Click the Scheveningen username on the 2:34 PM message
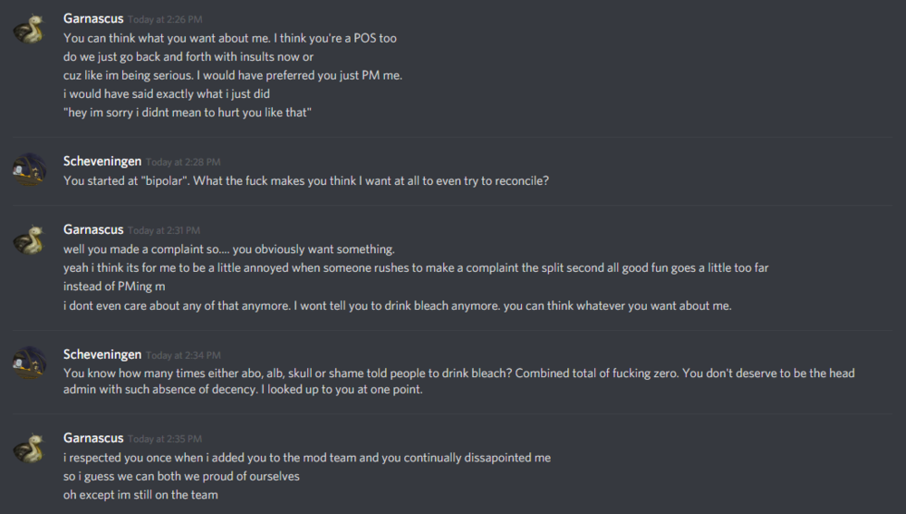 101,354
